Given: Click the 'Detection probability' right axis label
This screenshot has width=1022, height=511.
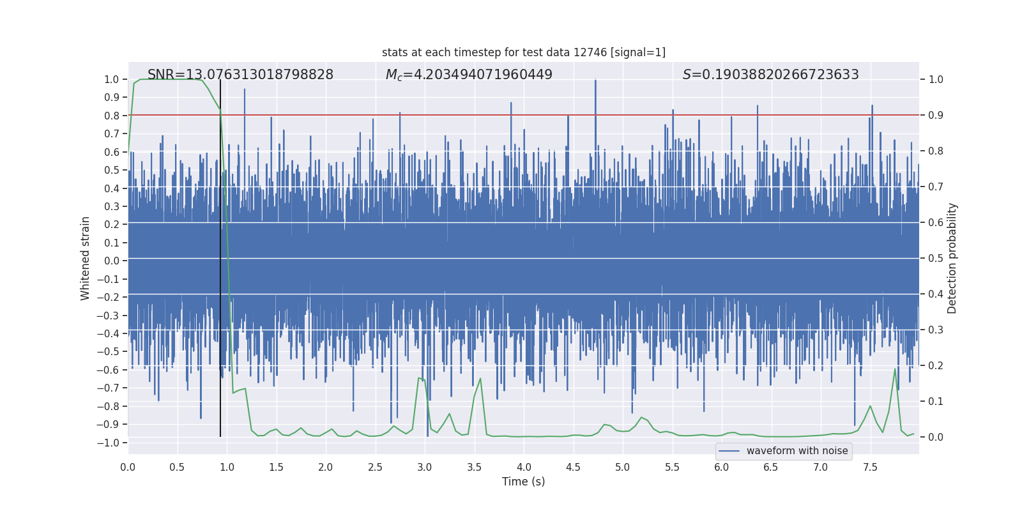Looking at the screenshot, I should (x=952, y=258).
